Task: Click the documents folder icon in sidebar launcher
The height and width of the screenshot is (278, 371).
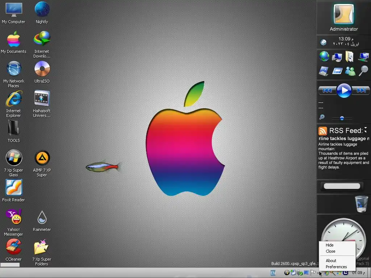Action: (350, 57)
